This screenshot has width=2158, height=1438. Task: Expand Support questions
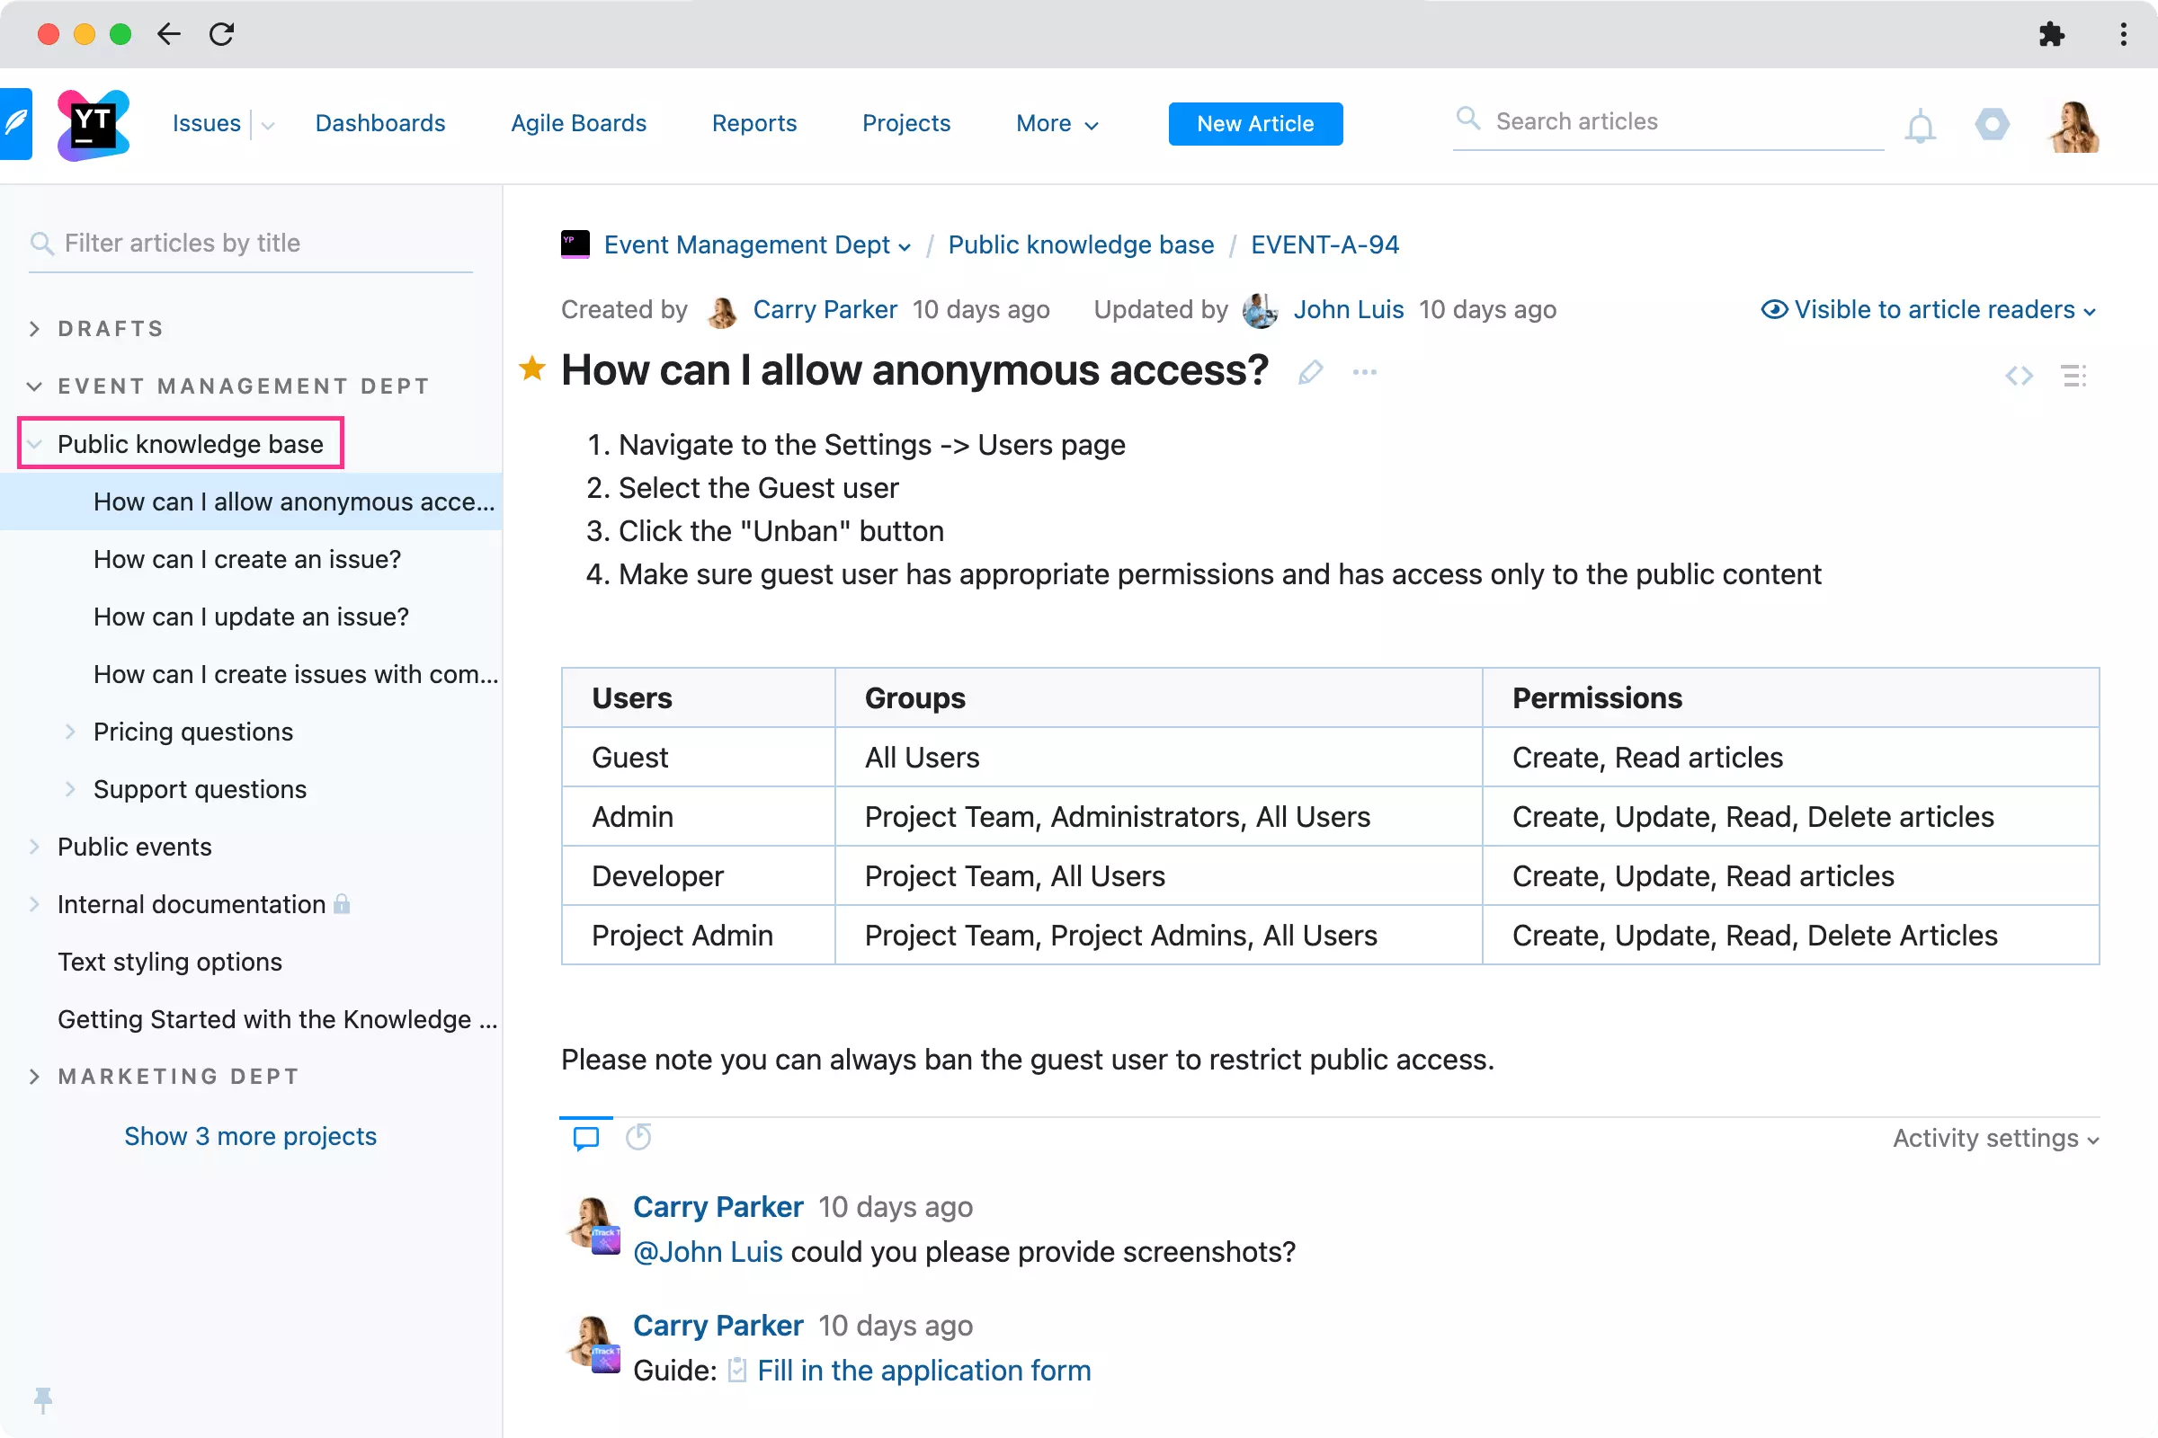[x=70, y=789]
